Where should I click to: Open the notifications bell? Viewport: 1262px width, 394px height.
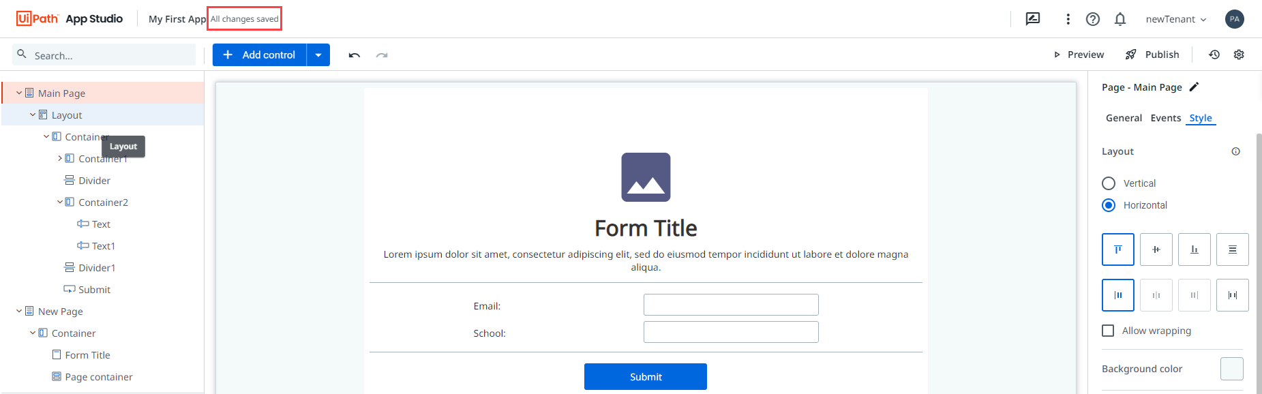click(1120, 19)
